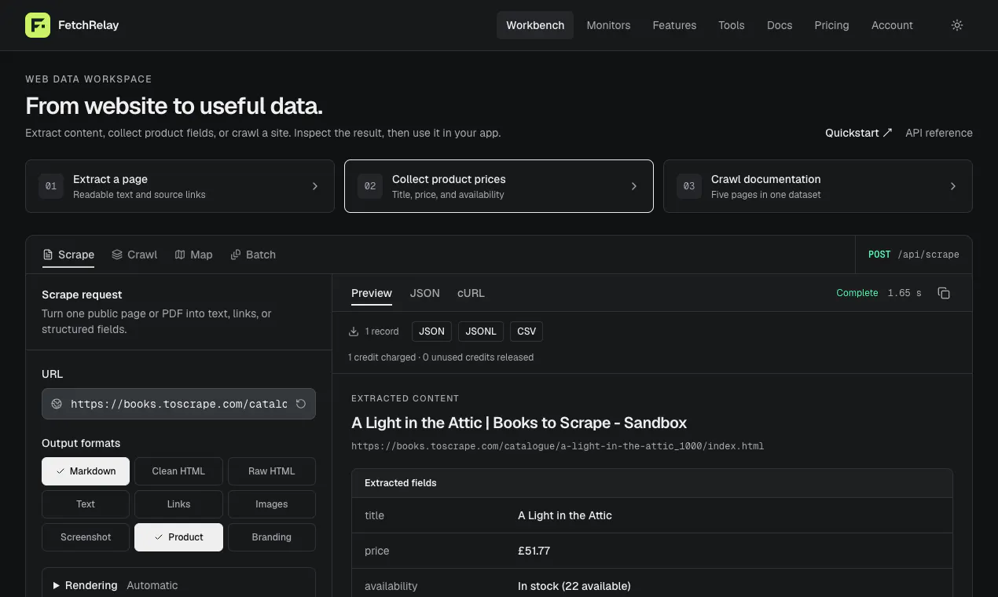Viewport: 998px width, 597px height.
Task: Choose the Collect product prices card
Action: point(499,186)
